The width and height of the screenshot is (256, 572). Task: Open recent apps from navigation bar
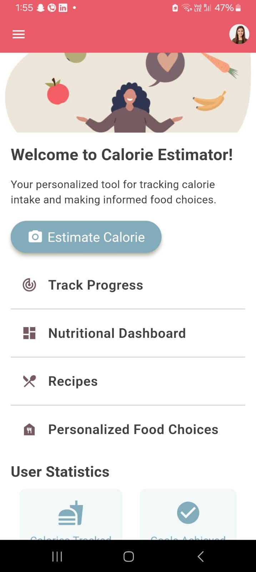pyautogui.click(x=57, y=556)
